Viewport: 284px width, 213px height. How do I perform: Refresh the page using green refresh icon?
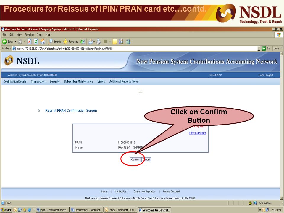point(36,42)
